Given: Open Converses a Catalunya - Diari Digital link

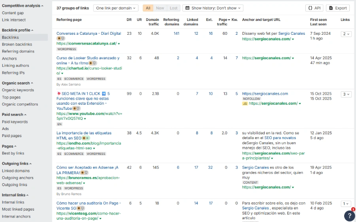Looking at the screenshot, I should coord(89,34).
